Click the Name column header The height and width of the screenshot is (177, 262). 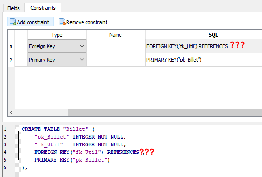tap(116, 35)
